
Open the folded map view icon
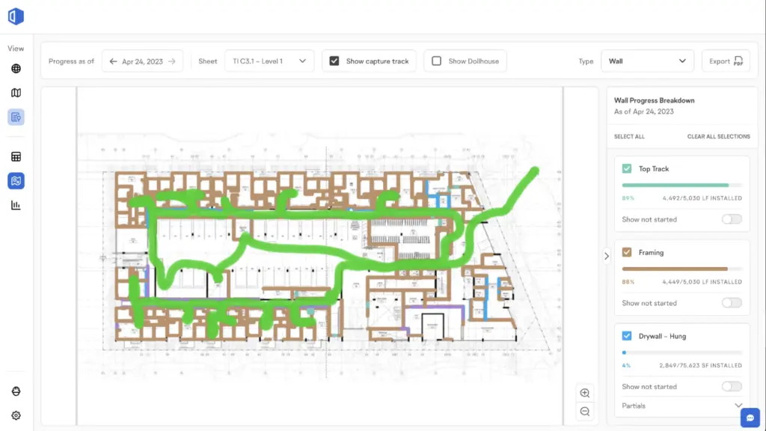[16, 93]
